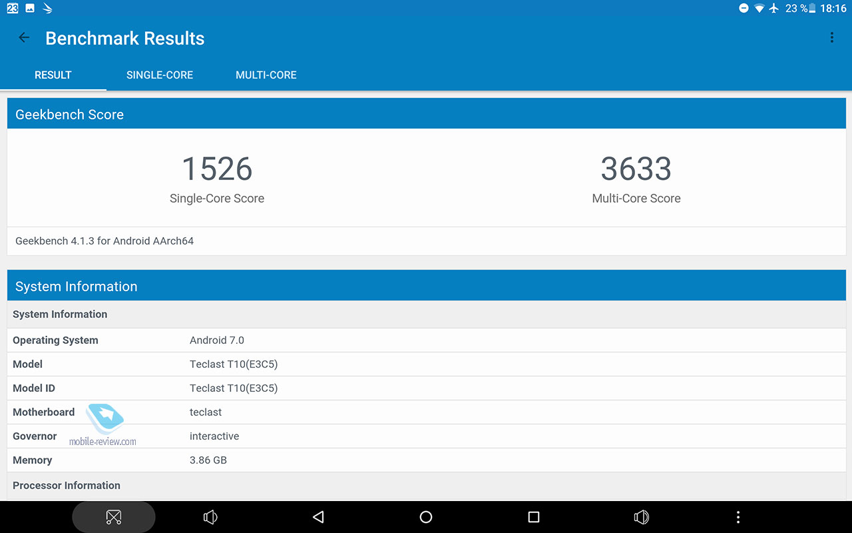This screenshot has height=533, width=852.
Task: Tap Teclast T10(E3C5) in the Model row
Action: tap(234, 364)
